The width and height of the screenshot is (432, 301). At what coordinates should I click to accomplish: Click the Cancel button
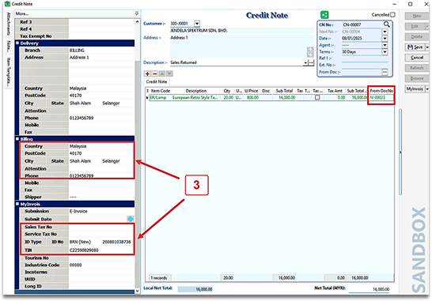417,58
